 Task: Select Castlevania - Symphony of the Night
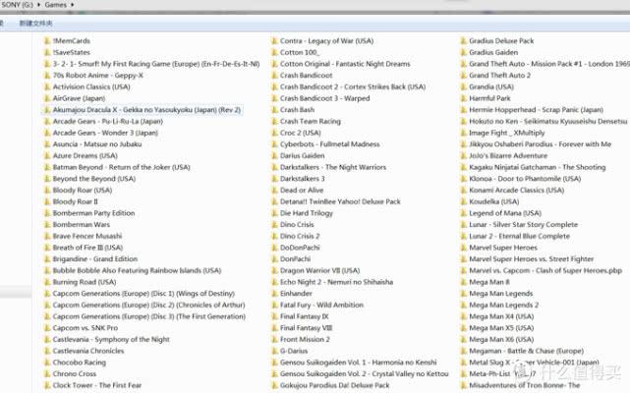111,340
